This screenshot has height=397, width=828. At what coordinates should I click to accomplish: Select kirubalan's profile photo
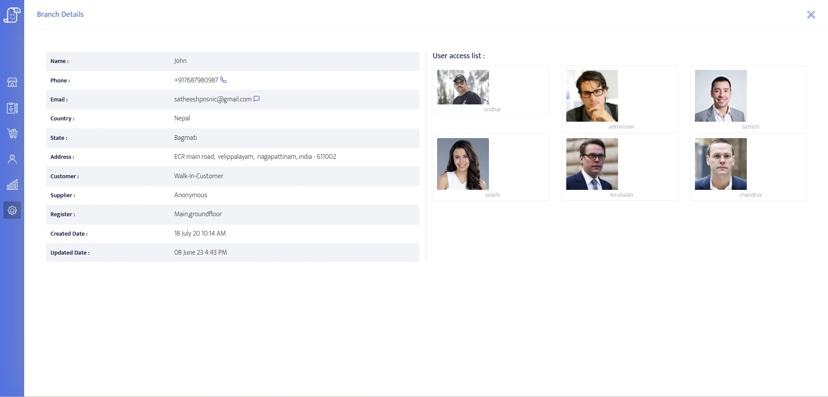(x=592, y=164)
